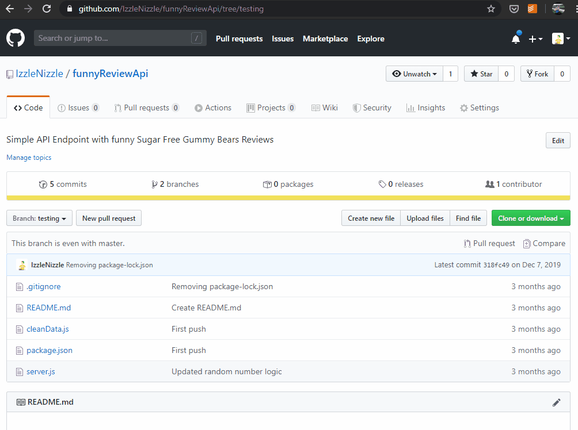Open the cleanData.js file
Image resolution: width=578 pixels, height=430 pixels.
point(48,329)
